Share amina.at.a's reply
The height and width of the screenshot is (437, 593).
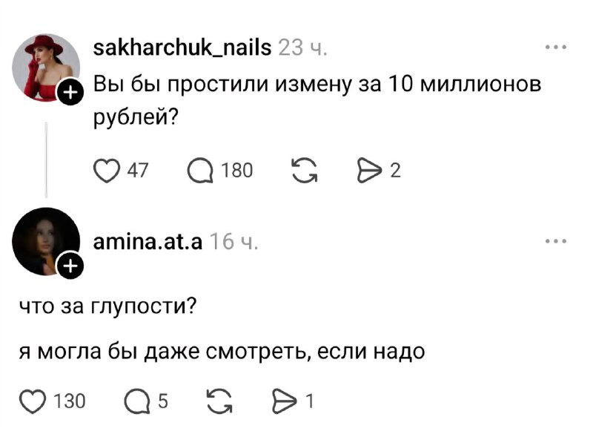(x=284, y=401)
